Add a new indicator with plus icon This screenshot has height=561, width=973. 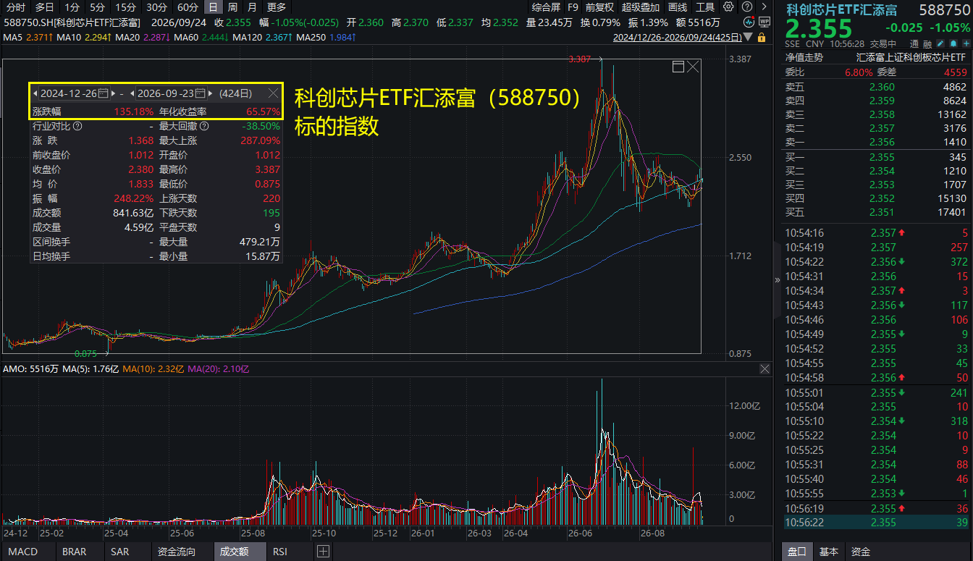point(322,552)
